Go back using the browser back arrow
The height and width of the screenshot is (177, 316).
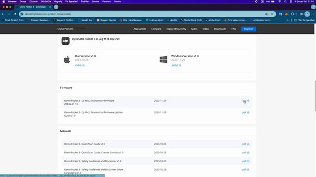[x=3, y=14]
